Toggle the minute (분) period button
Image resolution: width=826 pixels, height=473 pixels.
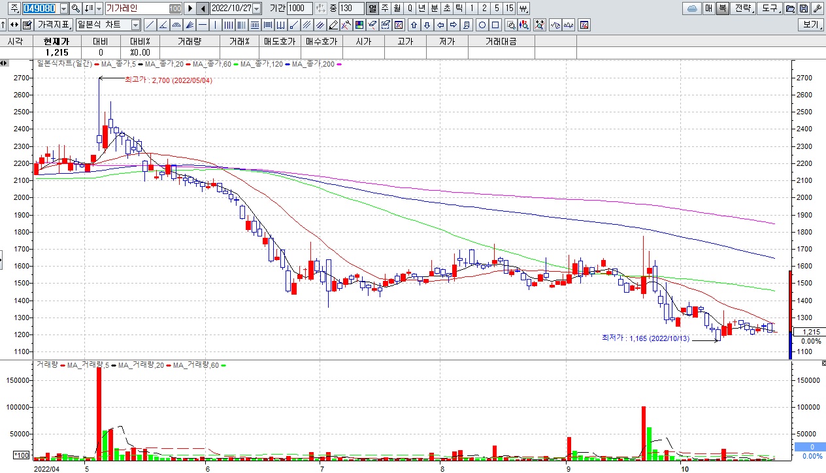434,8
